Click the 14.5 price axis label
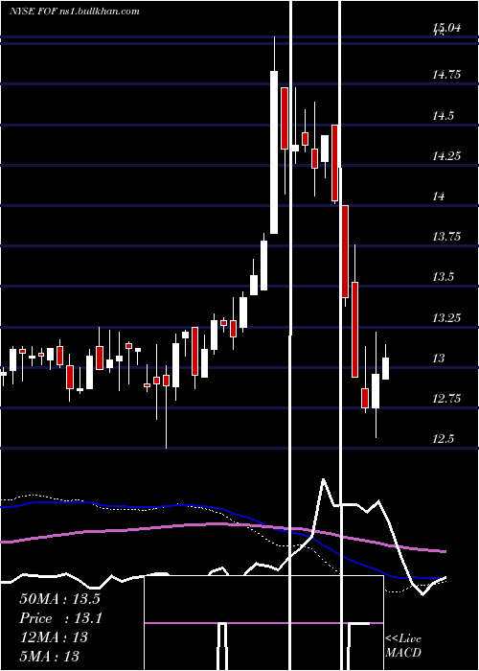 coord(443,116)
